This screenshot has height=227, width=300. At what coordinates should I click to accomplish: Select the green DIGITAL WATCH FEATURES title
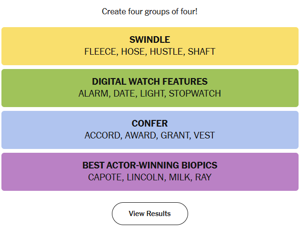(x=150, y=82)
